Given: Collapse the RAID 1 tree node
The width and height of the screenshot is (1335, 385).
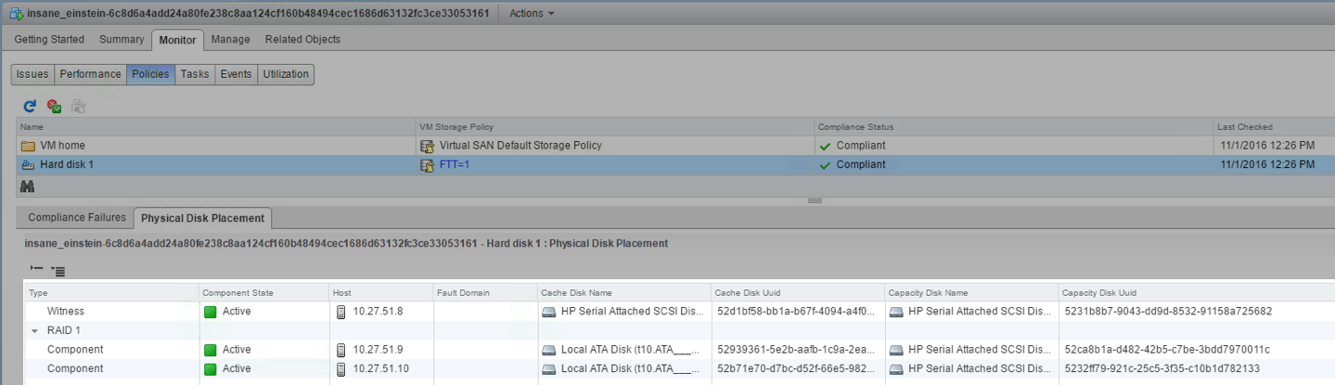Looking at the screenshot, I should 35,330.
